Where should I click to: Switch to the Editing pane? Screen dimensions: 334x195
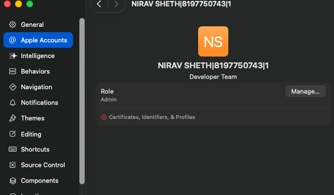click(x=38, y=134)
